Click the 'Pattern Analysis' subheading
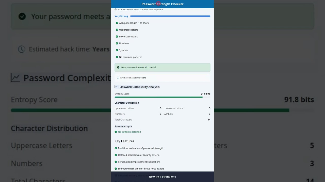This screenshot has height=182, width=325. click(123, 126)
